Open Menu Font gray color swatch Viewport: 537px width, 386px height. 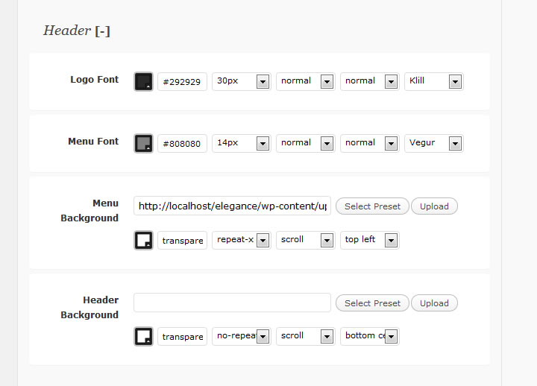[143, 143]
